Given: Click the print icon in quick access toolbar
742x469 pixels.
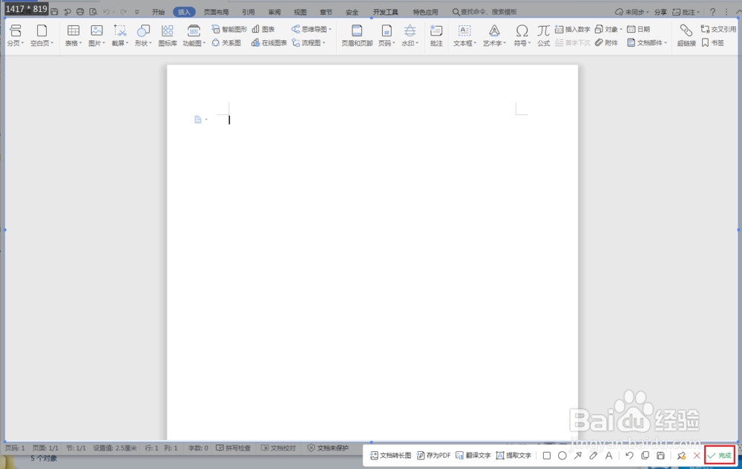Looking at the screenshot, I should [80, 12].
